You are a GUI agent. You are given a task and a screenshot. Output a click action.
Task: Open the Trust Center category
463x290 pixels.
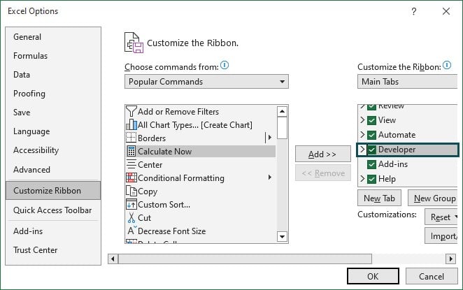[x=53, y=250]
